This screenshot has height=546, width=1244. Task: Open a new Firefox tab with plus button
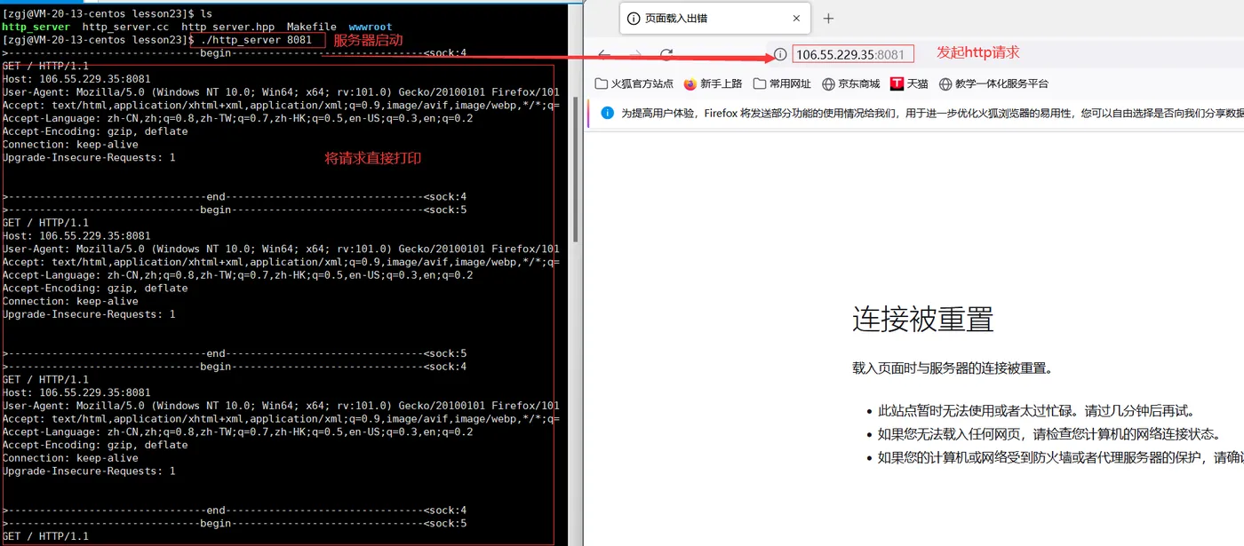click(x=828, y=19)
